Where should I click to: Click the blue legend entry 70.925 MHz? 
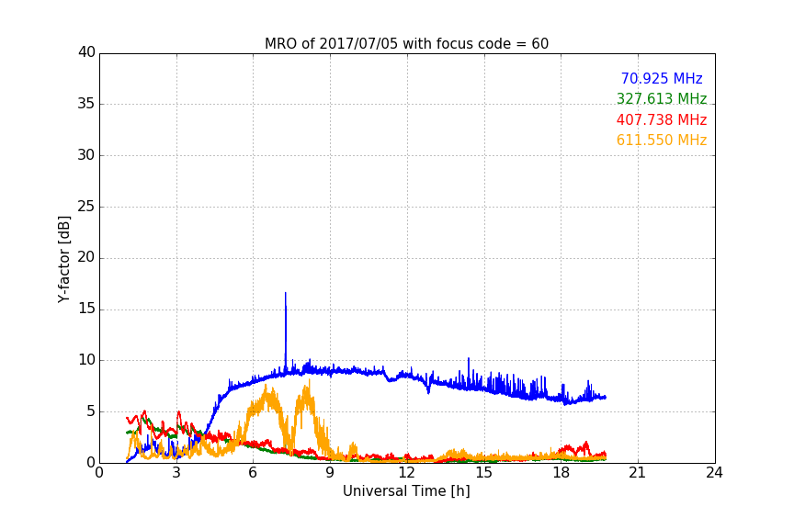662,78
